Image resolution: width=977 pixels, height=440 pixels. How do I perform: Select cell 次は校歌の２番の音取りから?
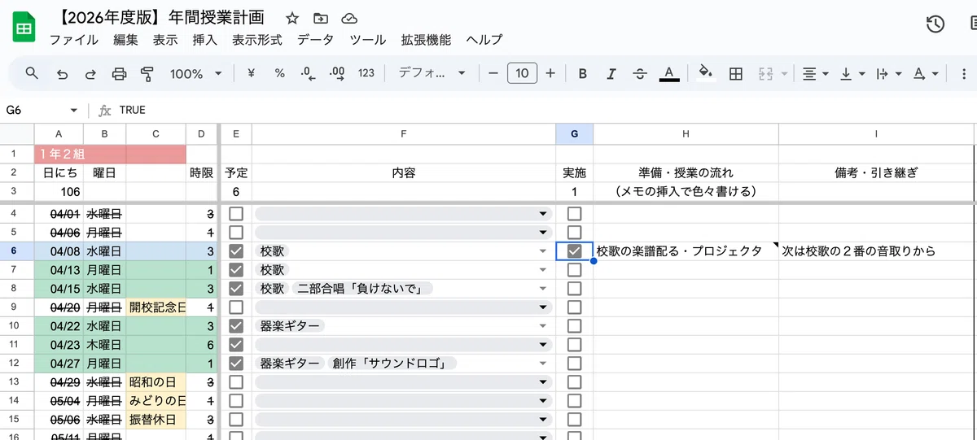(878, 251)
